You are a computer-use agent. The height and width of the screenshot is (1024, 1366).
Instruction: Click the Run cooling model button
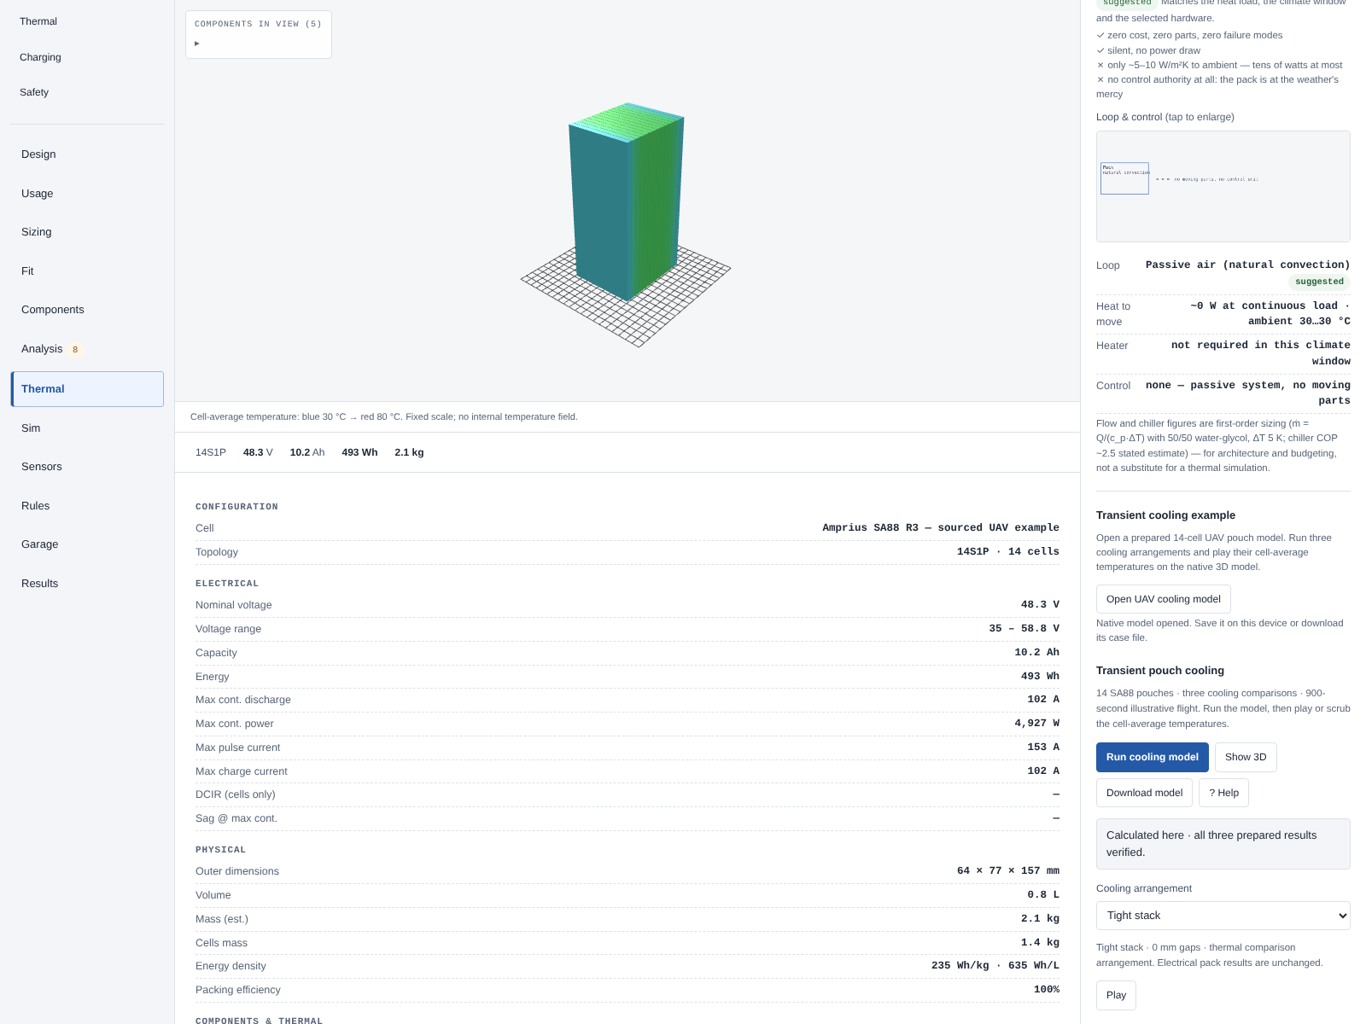1152,757
